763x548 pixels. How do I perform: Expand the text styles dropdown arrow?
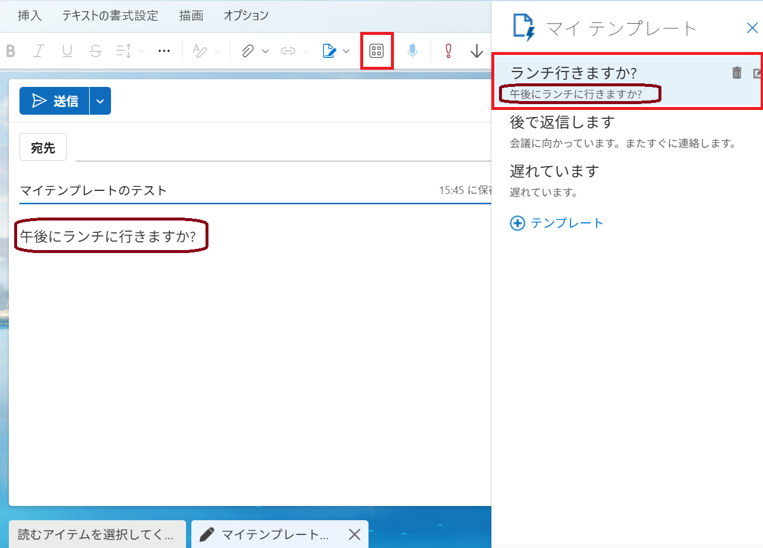(218, 51)
